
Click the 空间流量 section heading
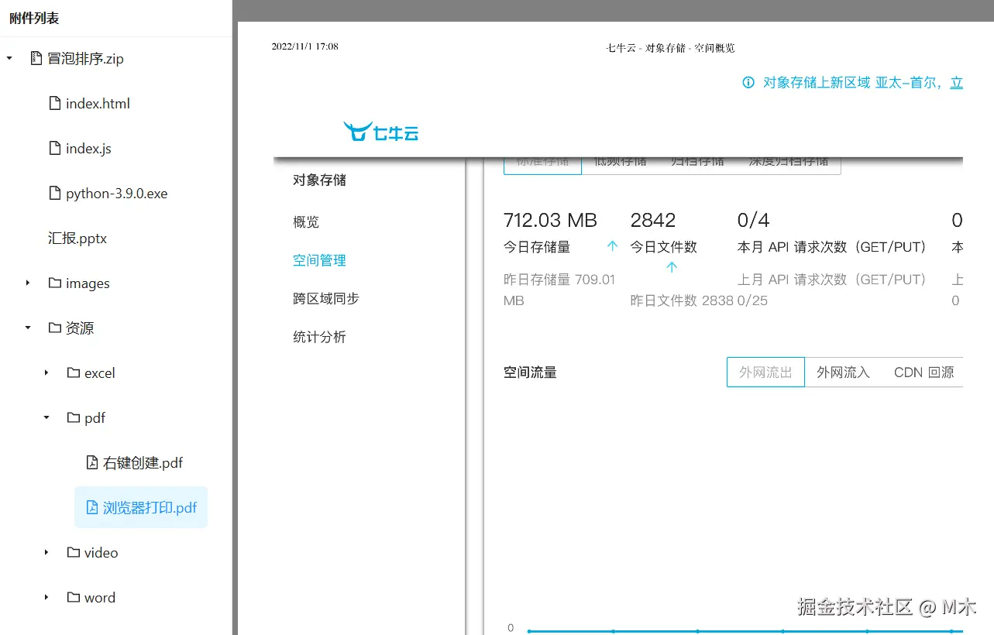pos(530,372)
